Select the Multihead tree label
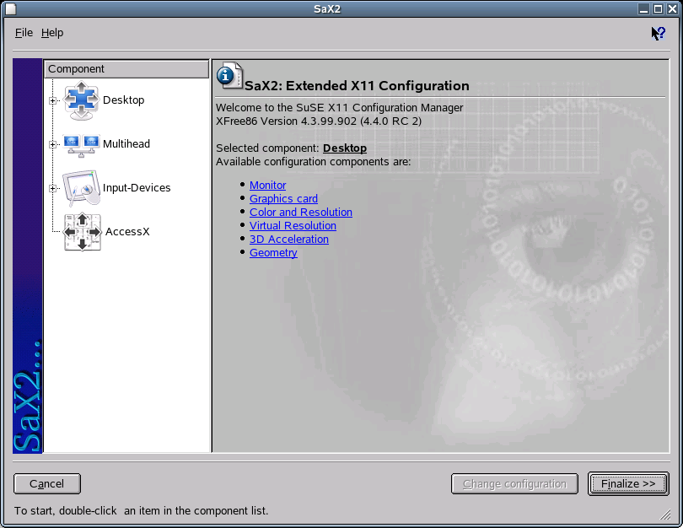The height and width of the screenshot is (528, 683). pyautogui.click(x=126, y=143)
